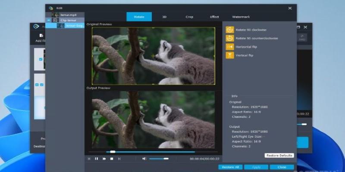This screenshot has width=345, height=172.
Task: Click the Restore Defaults button
Action: coord(279,155)
